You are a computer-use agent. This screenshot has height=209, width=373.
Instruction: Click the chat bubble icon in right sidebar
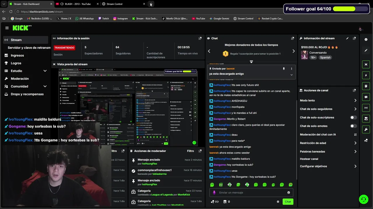366,97
